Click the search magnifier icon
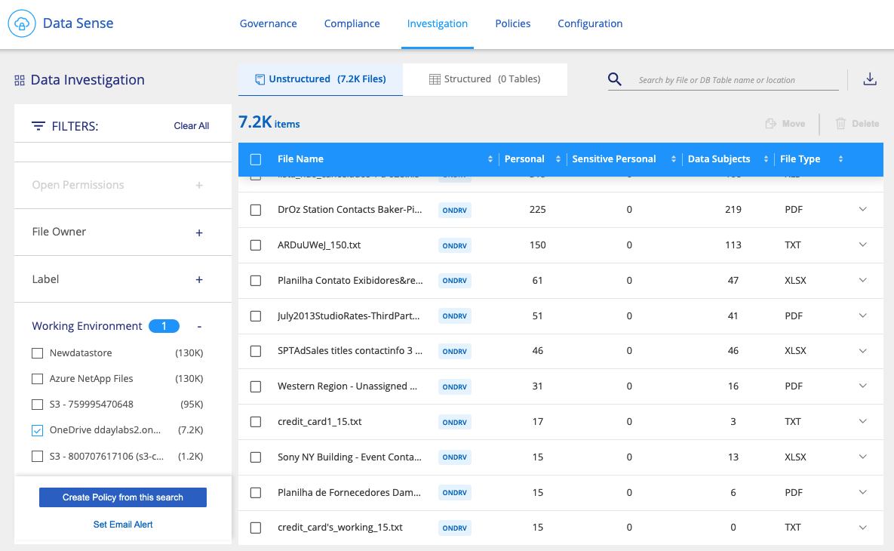The height and width of the screenshot is (551, 894). pos(615,79)
